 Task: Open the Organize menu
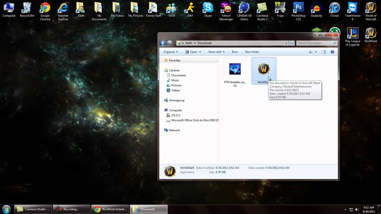pos(171,52)
